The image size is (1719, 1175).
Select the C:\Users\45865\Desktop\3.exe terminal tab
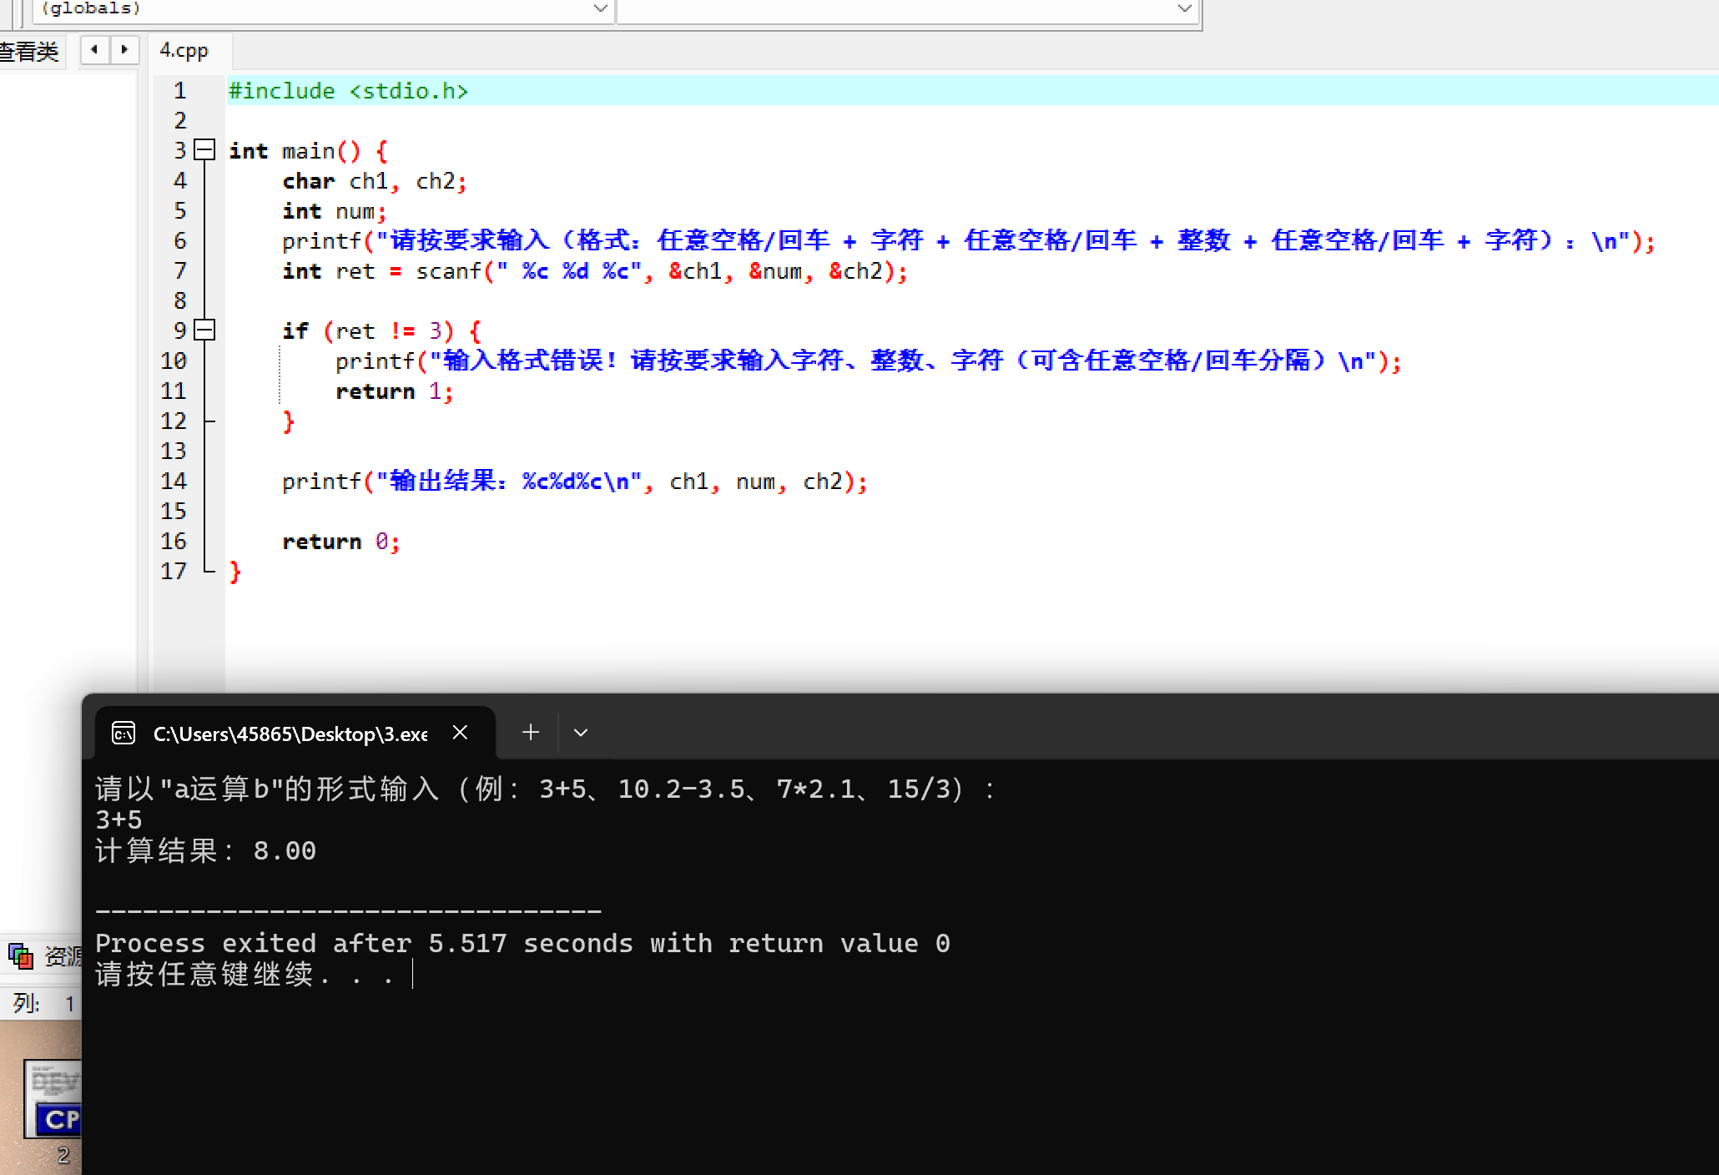[290, 734]
